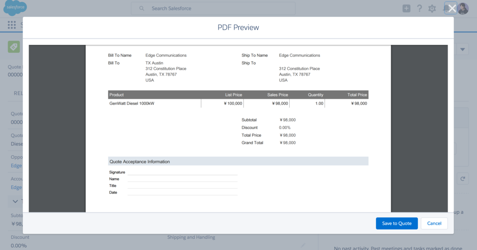Viewport: 477px width, 250px height.
Task: Click 'TX Austin' bill to text
Action: [x=154, y=63]
